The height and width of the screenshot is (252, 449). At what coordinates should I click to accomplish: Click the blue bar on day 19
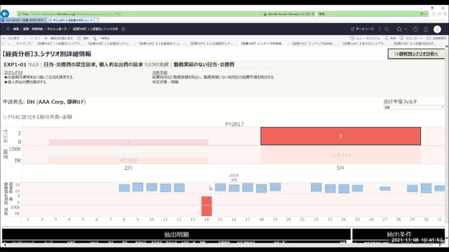coord(275,187)
